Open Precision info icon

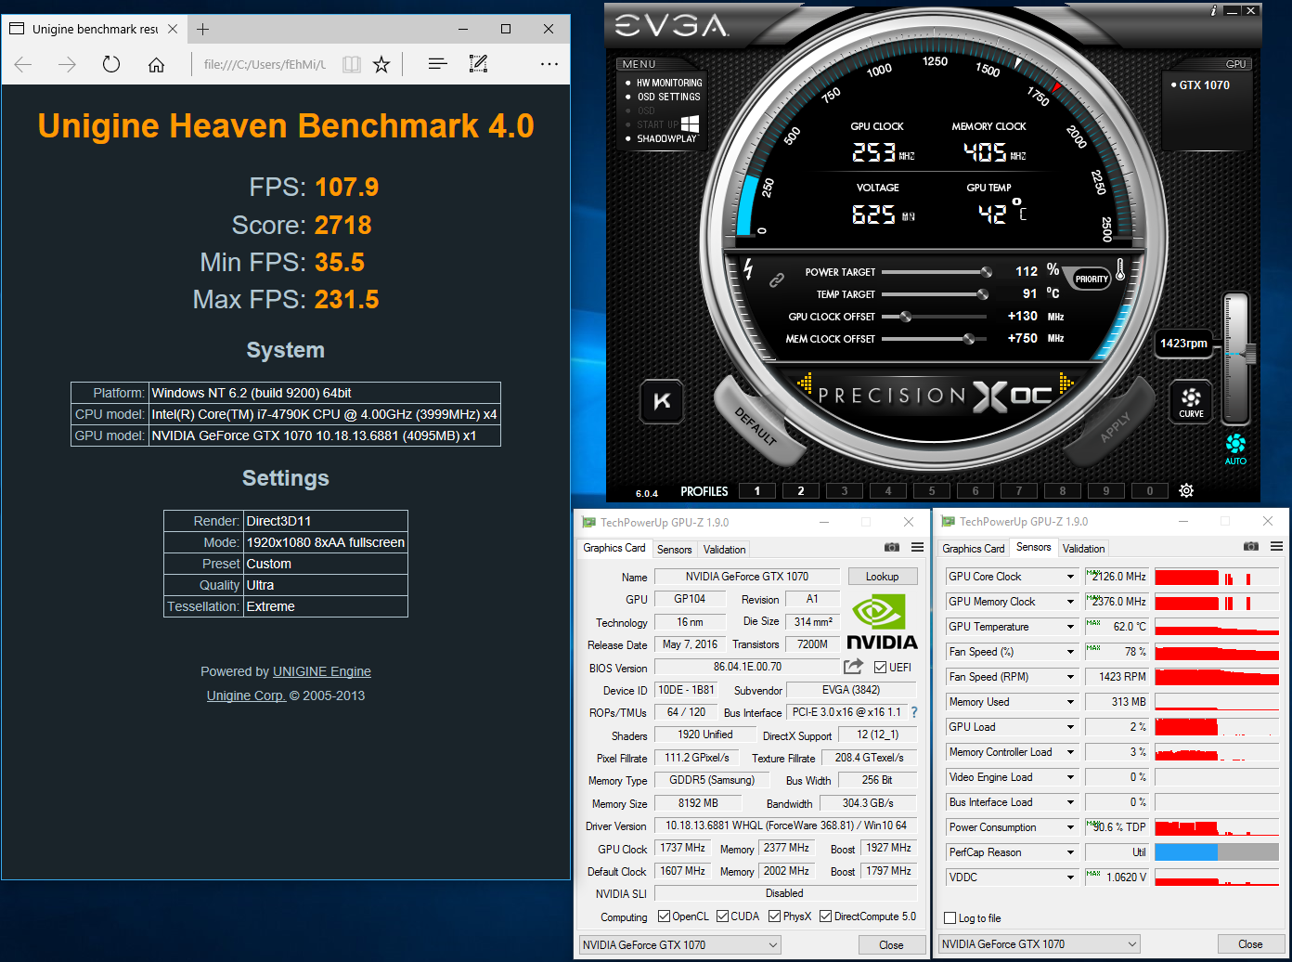click(1214, 11)
